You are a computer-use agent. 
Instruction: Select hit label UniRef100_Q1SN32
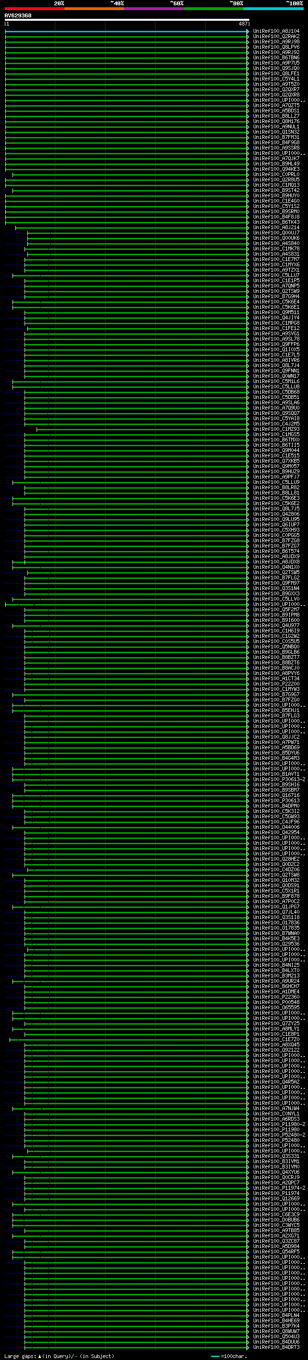point(276,132)
